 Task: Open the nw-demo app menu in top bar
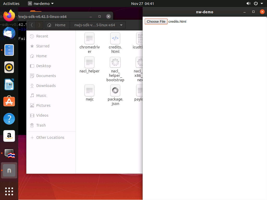tap(41, 3)
